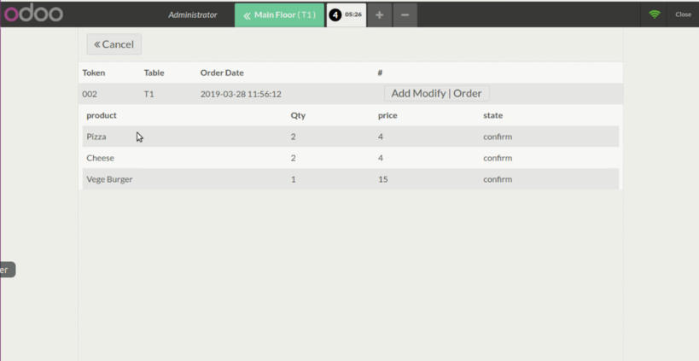The width and height of the screenshot is (699, 361).
Task: Click Cheese's confirm state
Action: pos(498,158)
